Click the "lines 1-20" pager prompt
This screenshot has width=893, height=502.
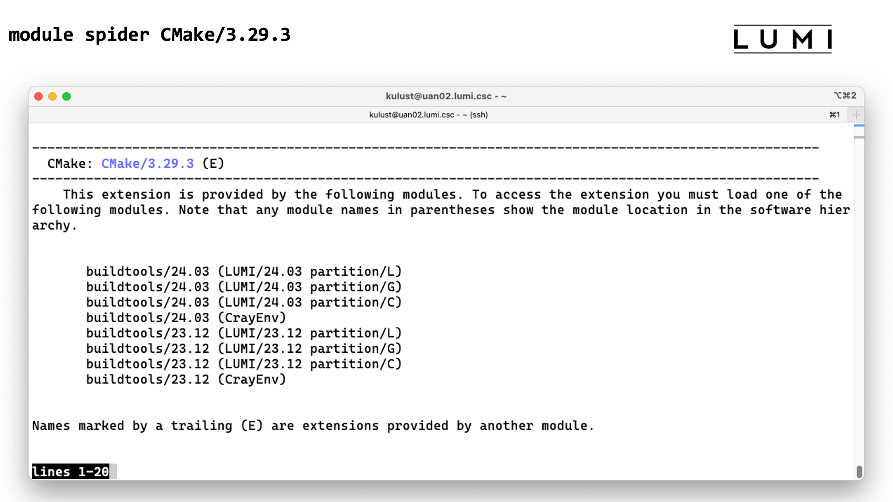click(x=70, y=471)
